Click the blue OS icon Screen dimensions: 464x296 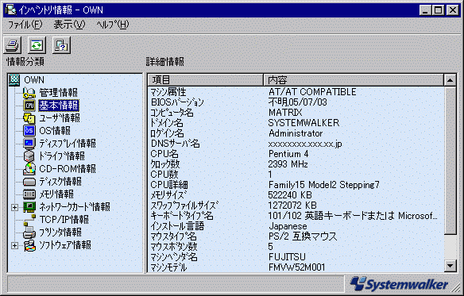point(29,131)
